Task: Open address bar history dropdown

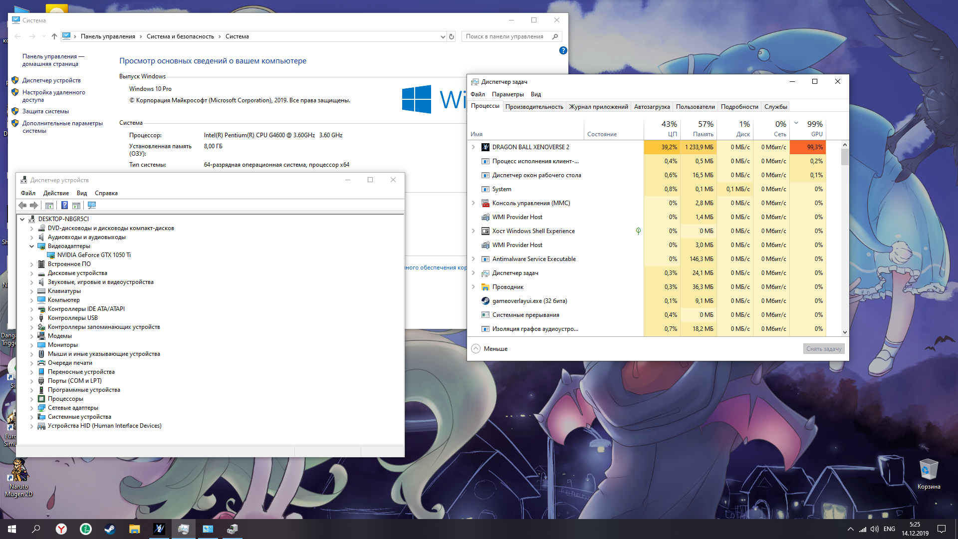Action: click(443, 36)
